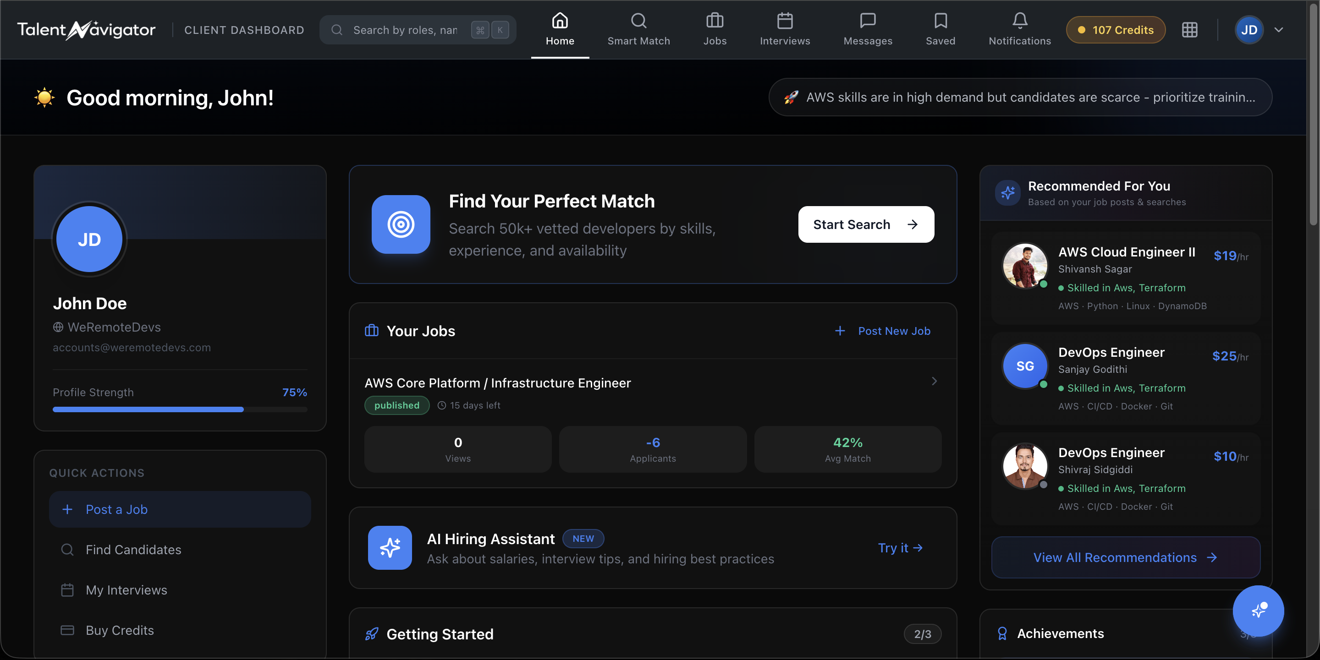Expand AWS Core Platform job chevron
This screenshot has width=1320, height=660.
(934, 381)
